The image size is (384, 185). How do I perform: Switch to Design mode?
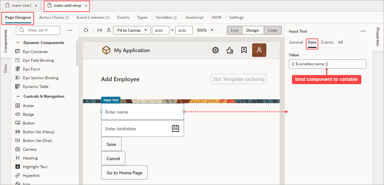pyautogui.click(x=253, y=30)
